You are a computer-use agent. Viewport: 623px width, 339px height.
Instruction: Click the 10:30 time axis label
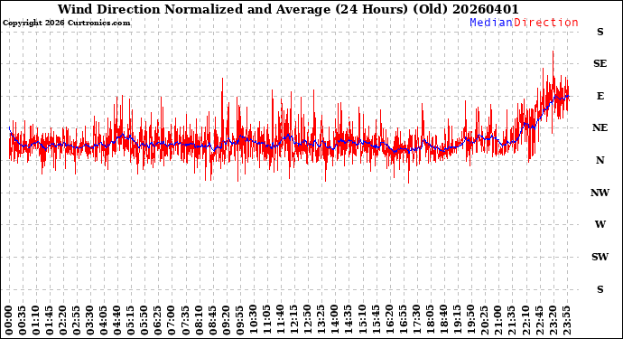253,320
